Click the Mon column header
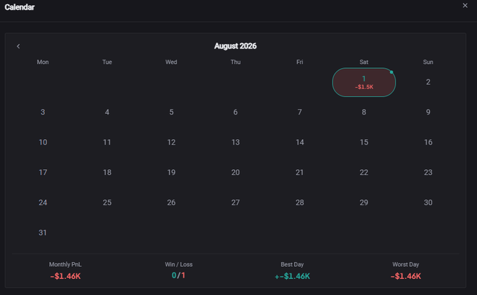The width and height of the screenshot is (477, 295). tap(43, 63)
